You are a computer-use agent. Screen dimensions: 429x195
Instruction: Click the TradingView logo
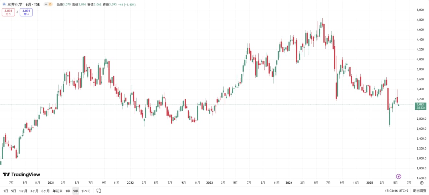point(21,175)
